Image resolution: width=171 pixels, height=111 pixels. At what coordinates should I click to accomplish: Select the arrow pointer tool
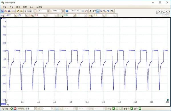click(x=91, y=11)
